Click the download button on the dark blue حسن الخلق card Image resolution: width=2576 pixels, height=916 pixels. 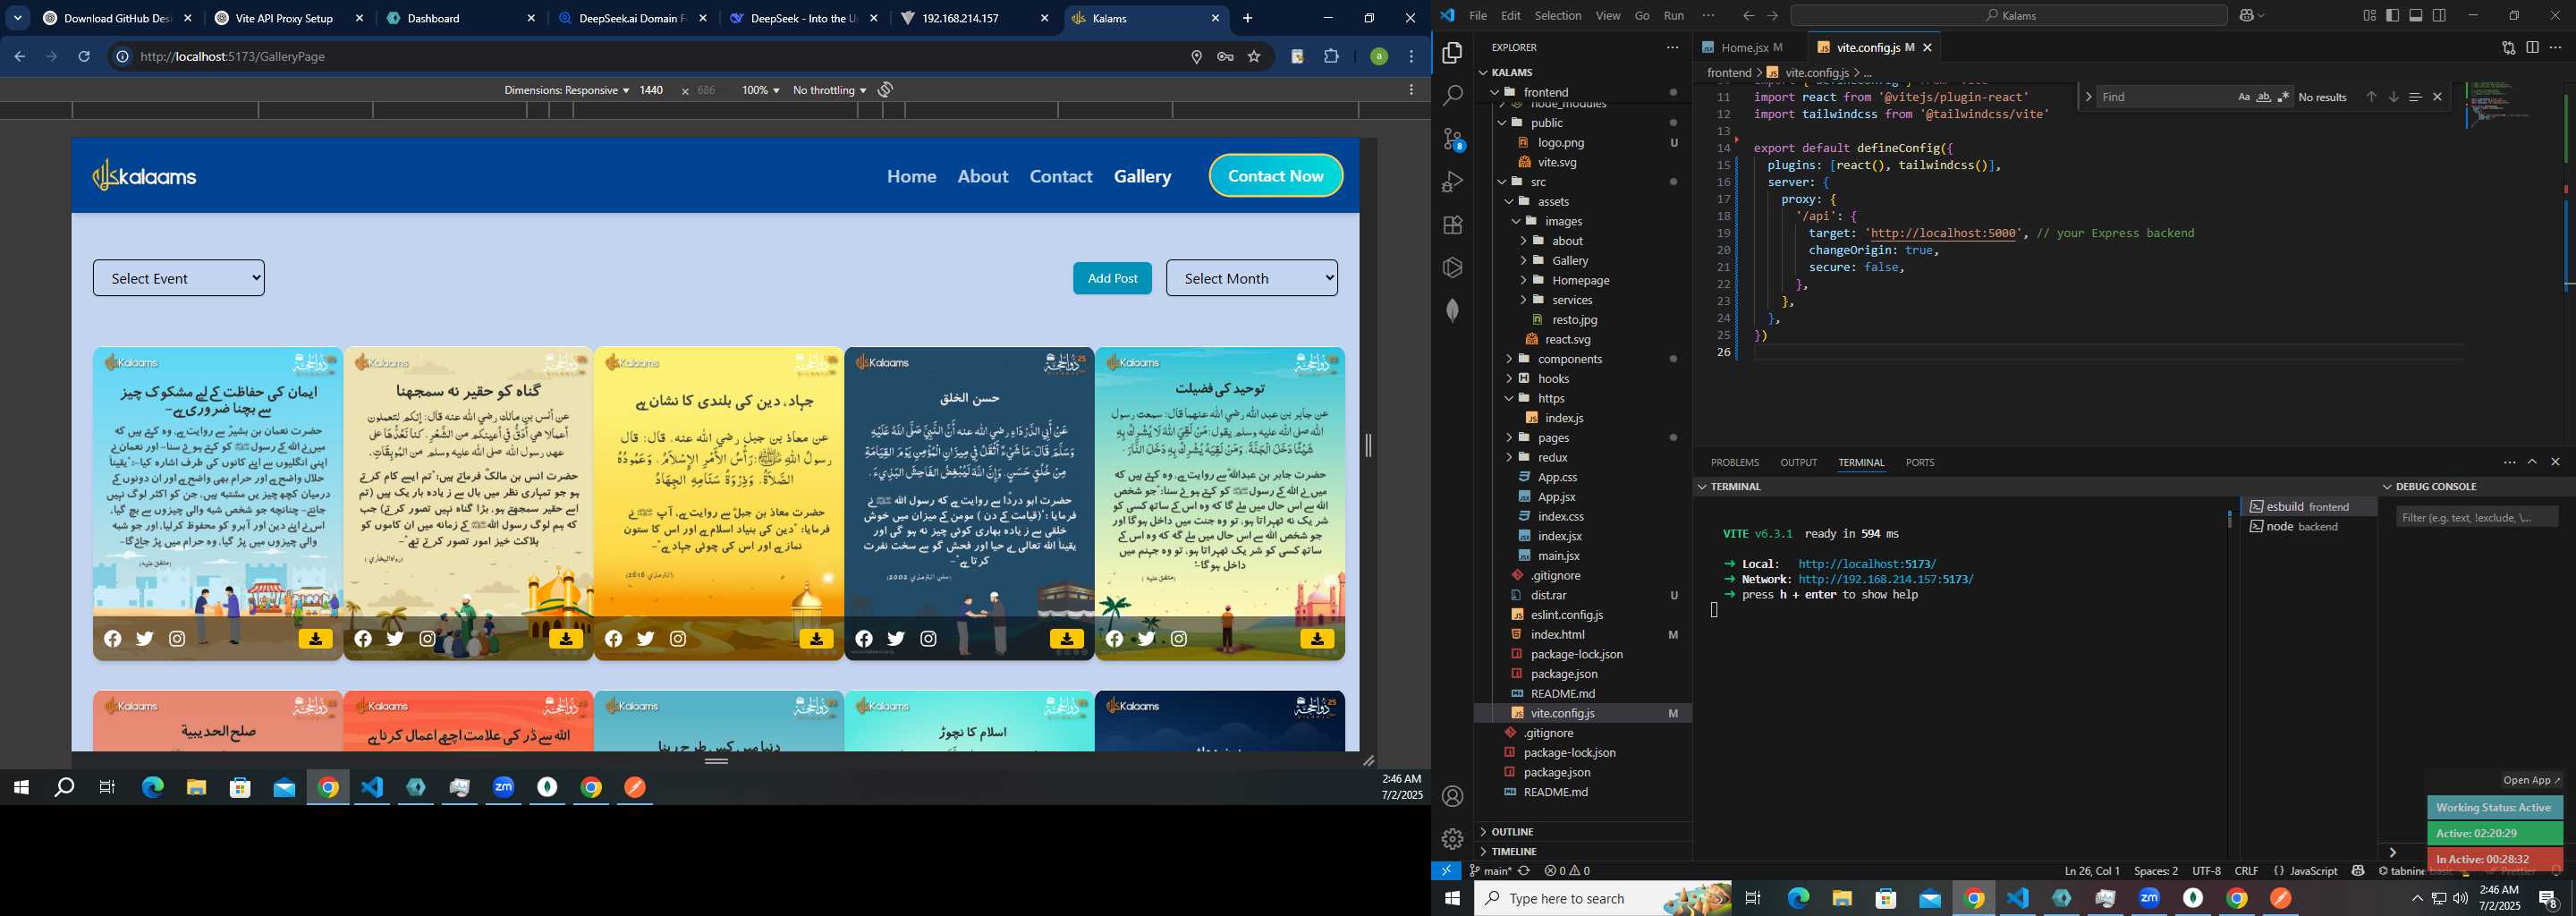coord(1066,639)
